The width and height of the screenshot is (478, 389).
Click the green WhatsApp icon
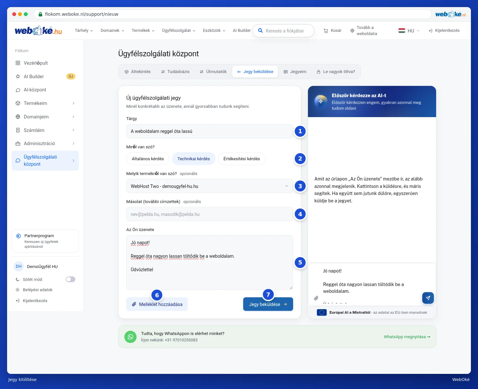pos(130,337)
